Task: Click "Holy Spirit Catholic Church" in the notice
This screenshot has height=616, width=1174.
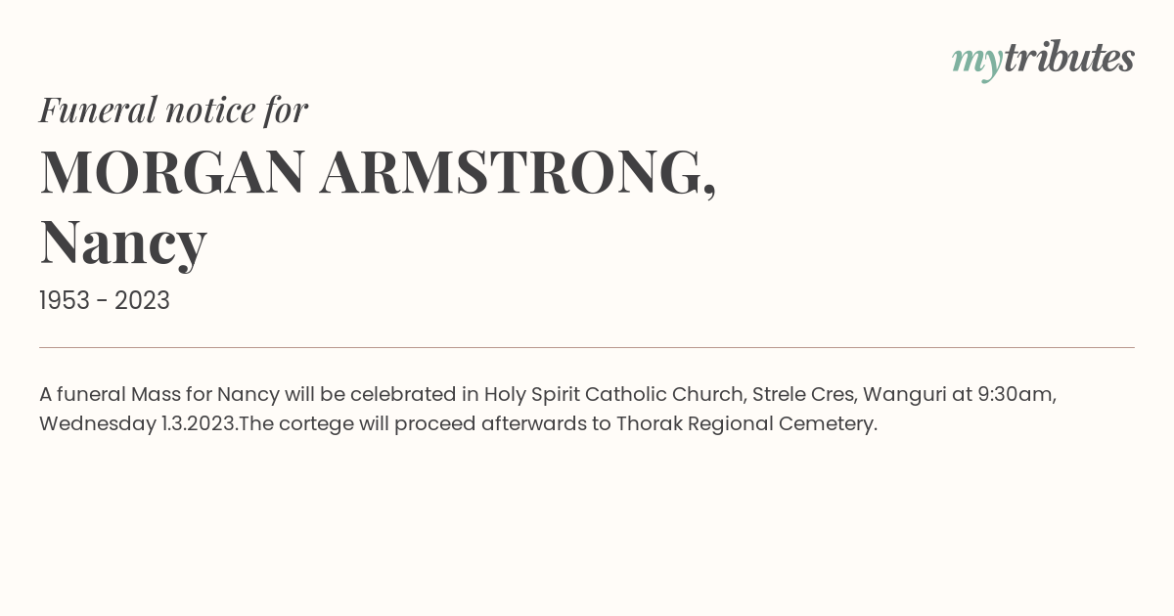Action: pos(615,395)
